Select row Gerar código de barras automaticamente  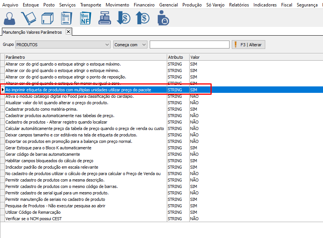(43, 154)
